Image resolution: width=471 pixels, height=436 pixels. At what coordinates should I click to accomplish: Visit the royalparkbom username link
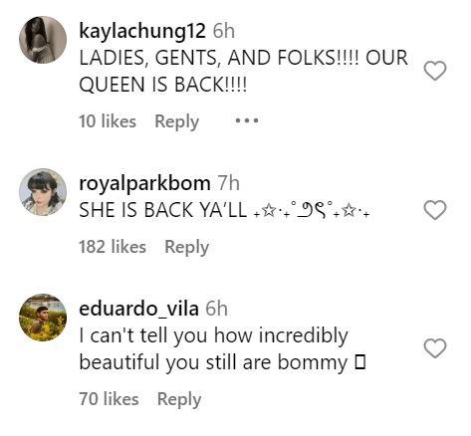point(144,184)
